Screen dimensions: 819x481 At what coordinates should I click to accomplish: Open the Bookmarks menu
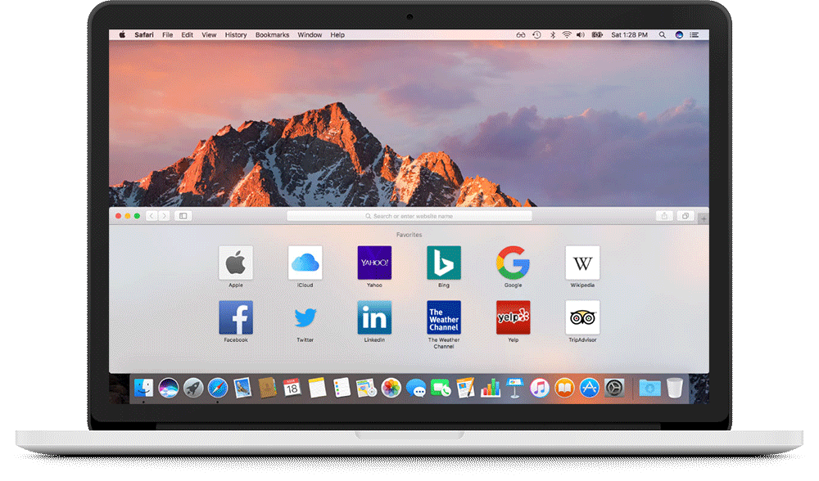(272, 35)
